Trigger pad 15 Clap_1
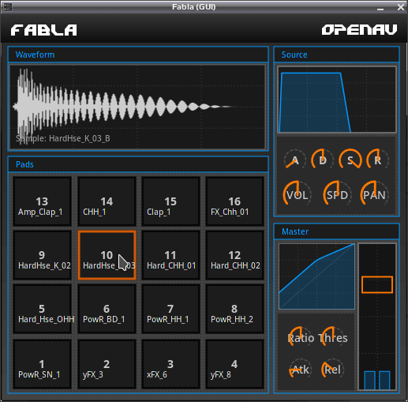The height and width of the screenshot is (402, 408). 170,201
